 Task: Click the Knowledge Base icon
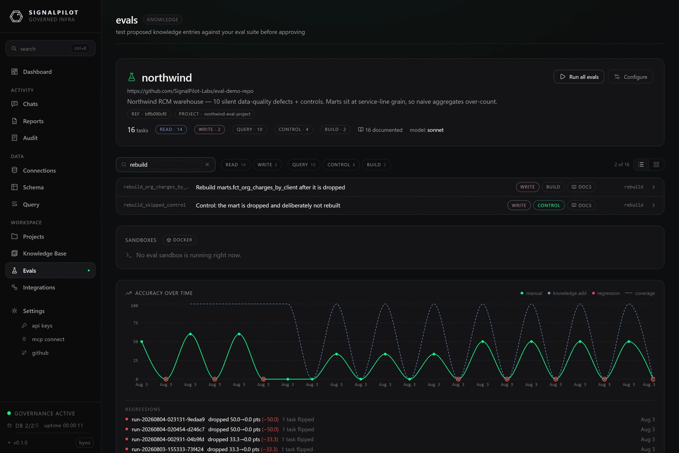pos(14,253)
